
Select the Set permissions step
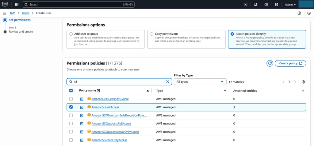20,20
